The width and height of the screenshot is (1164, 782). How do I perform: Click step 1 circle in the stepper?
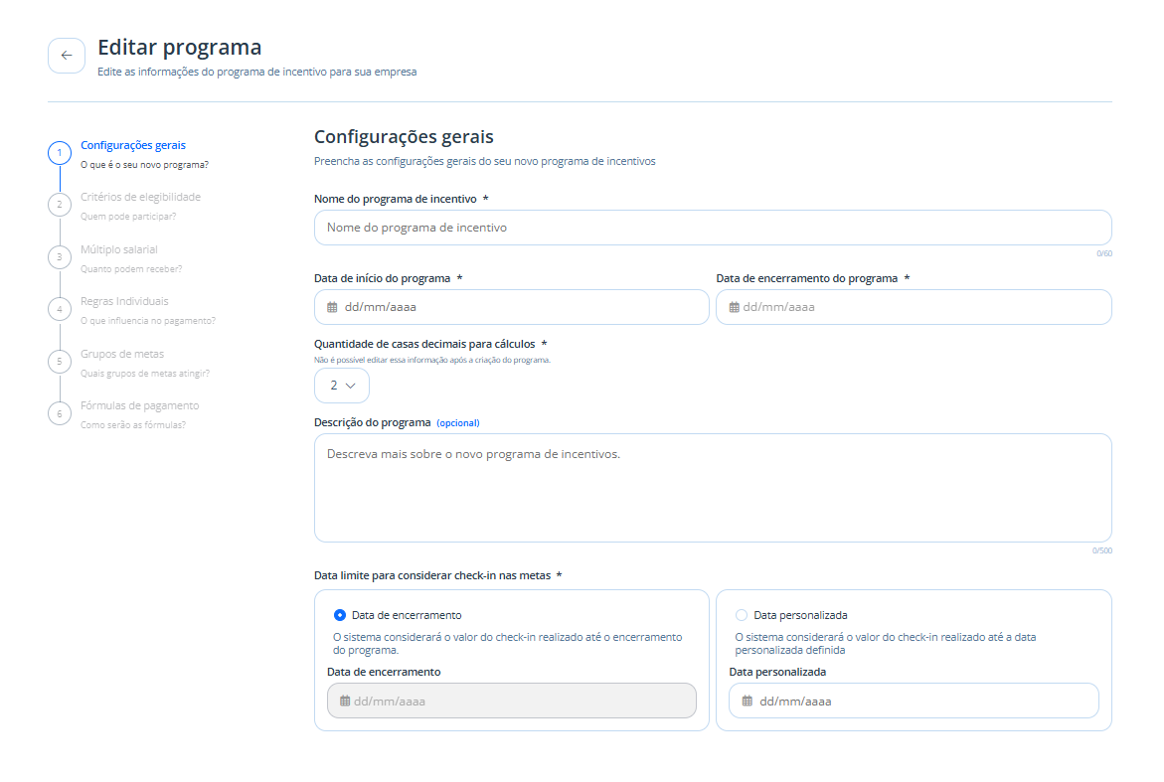(60, 153)
